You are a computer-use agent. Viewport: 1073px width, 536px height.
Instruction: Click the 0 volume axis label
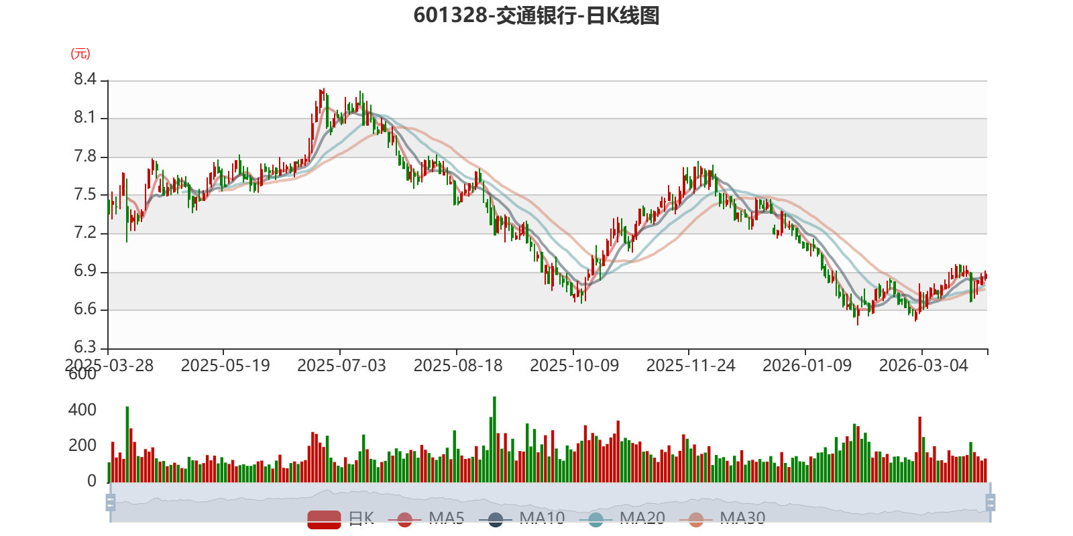[x=92, y=481]
